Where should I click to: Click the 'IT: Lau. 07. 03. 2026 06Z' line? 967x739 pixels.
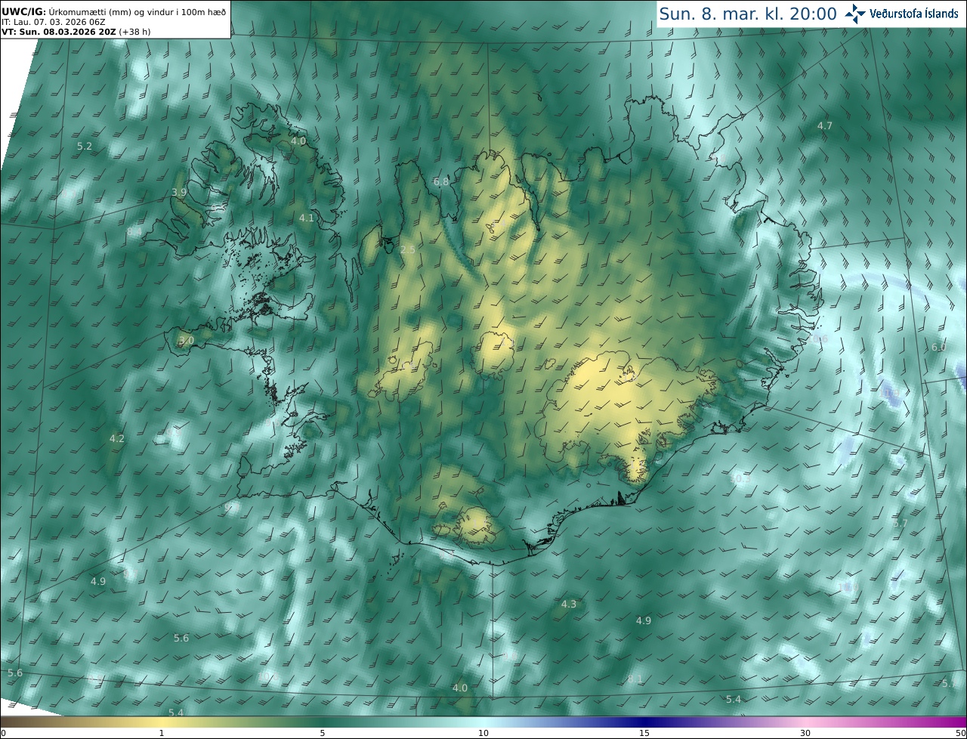point(55,22)
